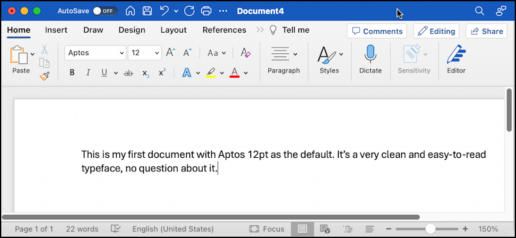The width and height of the screenshot is (516, 238).
Task: Start Dictate with microphone icon
Action: [x=370, y=55]
